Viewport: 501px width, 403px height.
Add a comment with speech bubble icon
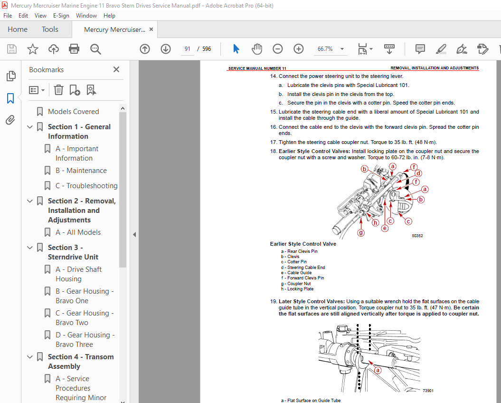420,49
